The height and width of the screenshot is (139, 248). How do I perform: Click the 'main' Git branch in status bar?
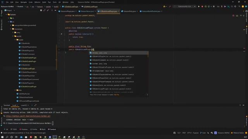203,133
